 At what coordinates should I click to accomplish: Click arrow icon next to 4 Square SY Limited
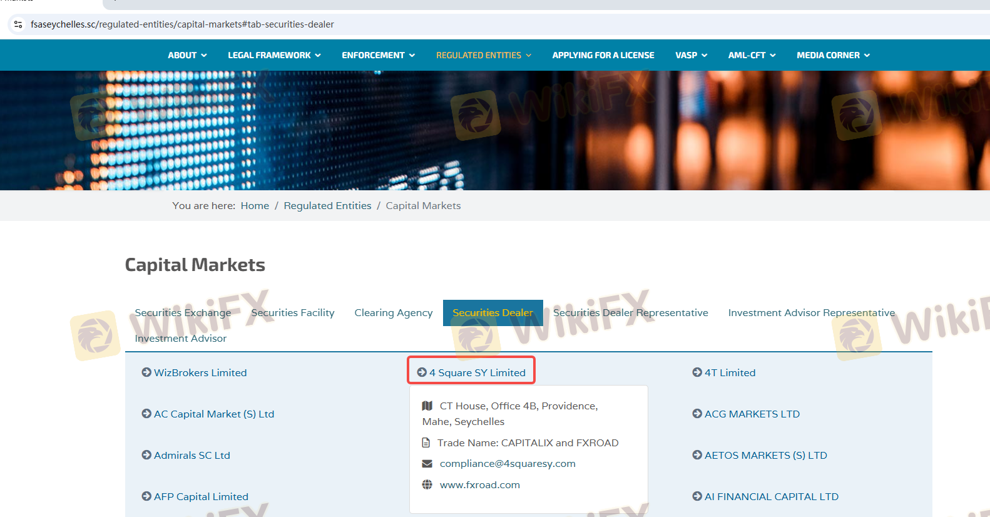click(422, 372)
